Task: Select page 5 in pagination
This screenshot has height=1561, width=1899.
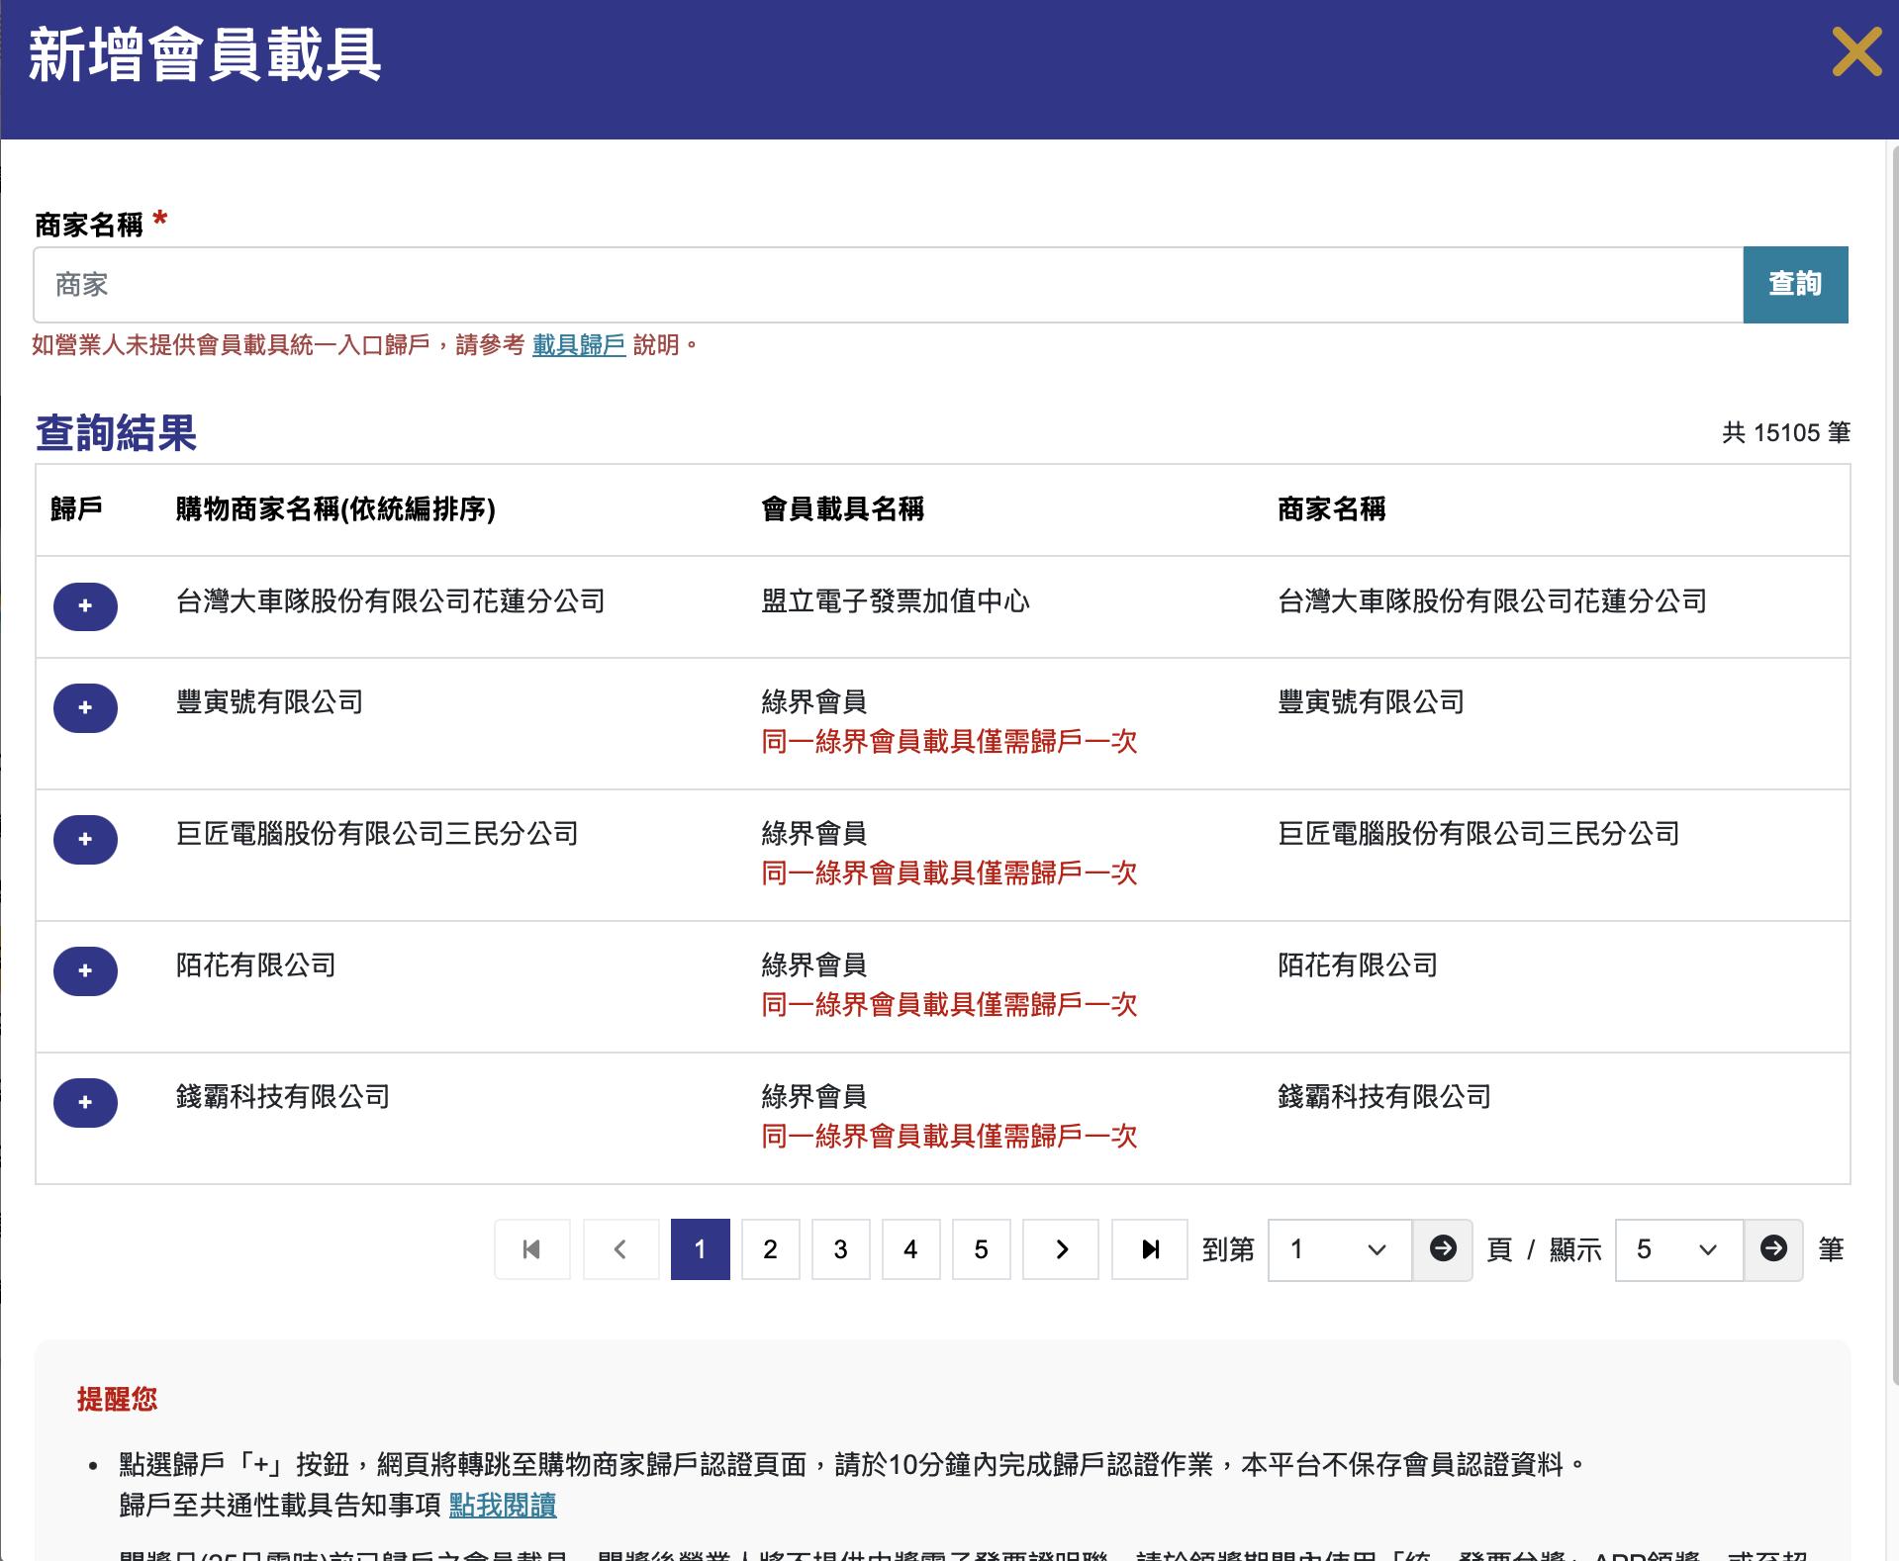Action: [x=982, y=1249]
